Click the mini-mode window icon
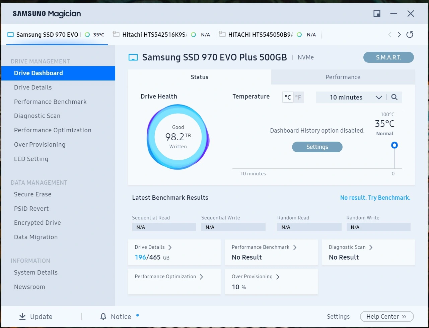 click(377, 14)
